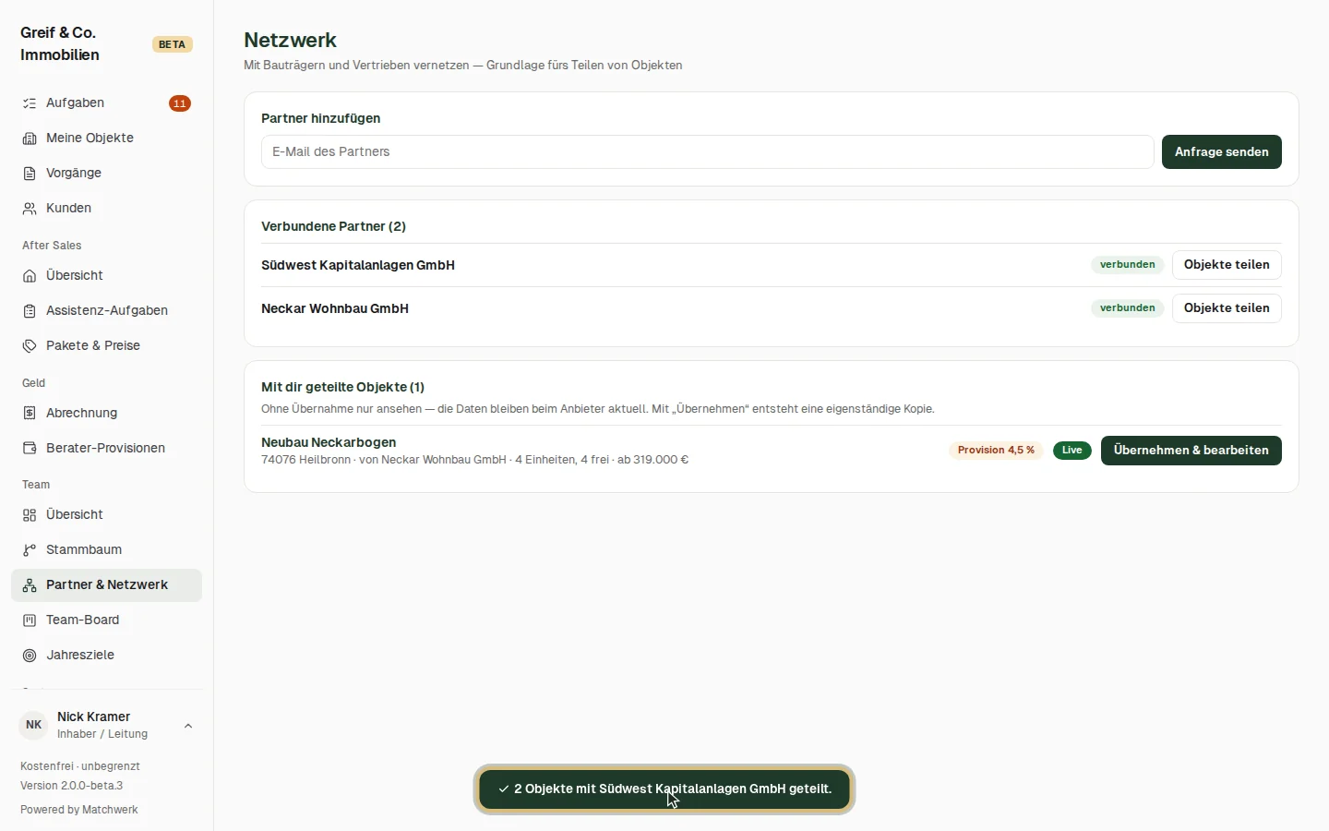Click the Powered by Matchwerk text
This screenshot has height=831, width=1329.
coord(79,810)
